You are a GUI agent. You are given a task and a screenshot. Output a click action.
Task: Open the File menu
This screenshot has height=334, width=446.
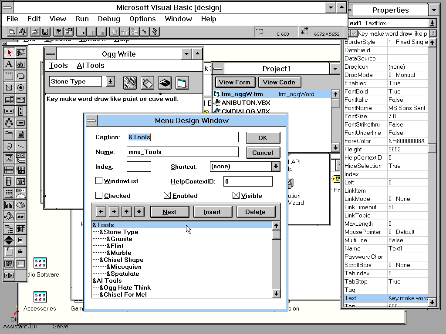coord(12,19)
